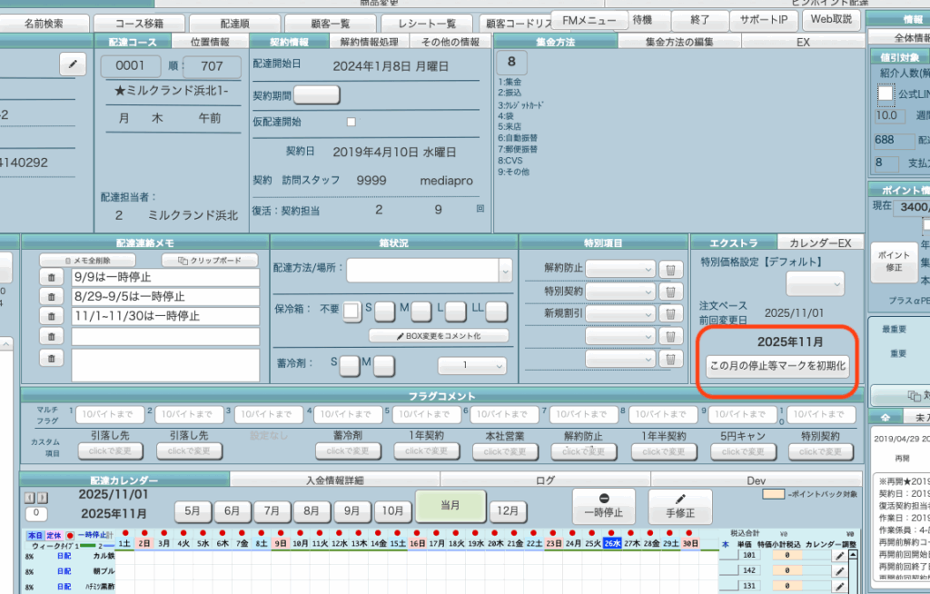Click the pencil edit icon near course panel
This screenshot has width=930, height=594.
click(73, 64)
